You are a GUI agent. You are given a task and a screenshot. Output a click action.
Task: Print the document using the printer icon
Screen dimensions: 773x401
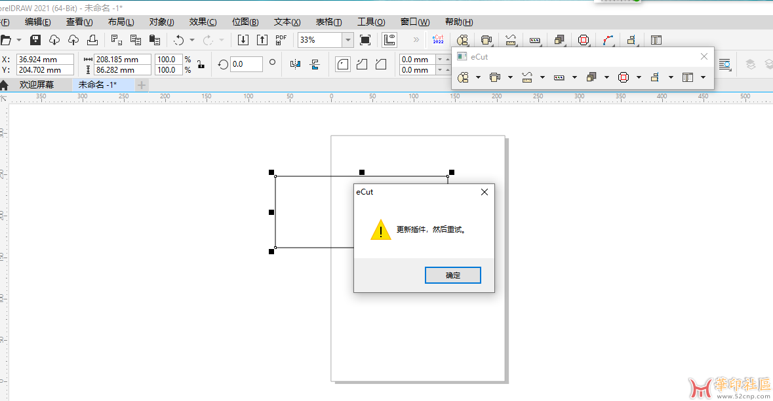click(92, 40)
